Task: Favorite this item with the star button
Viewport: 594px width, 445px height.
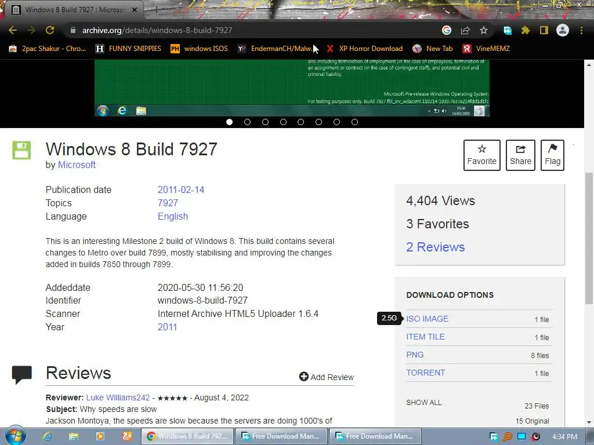Action: coord(482,155)
